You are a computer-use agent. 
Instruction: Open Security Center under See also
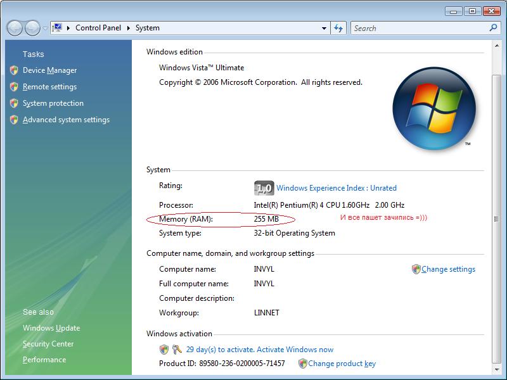[x=48, y=344]
